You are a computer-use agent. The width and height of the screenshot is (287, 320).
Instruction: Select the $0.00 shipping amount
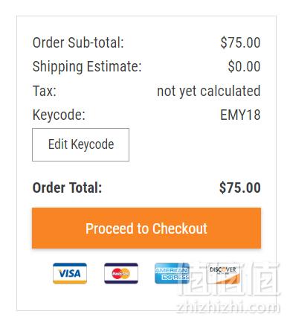point(244,66)
